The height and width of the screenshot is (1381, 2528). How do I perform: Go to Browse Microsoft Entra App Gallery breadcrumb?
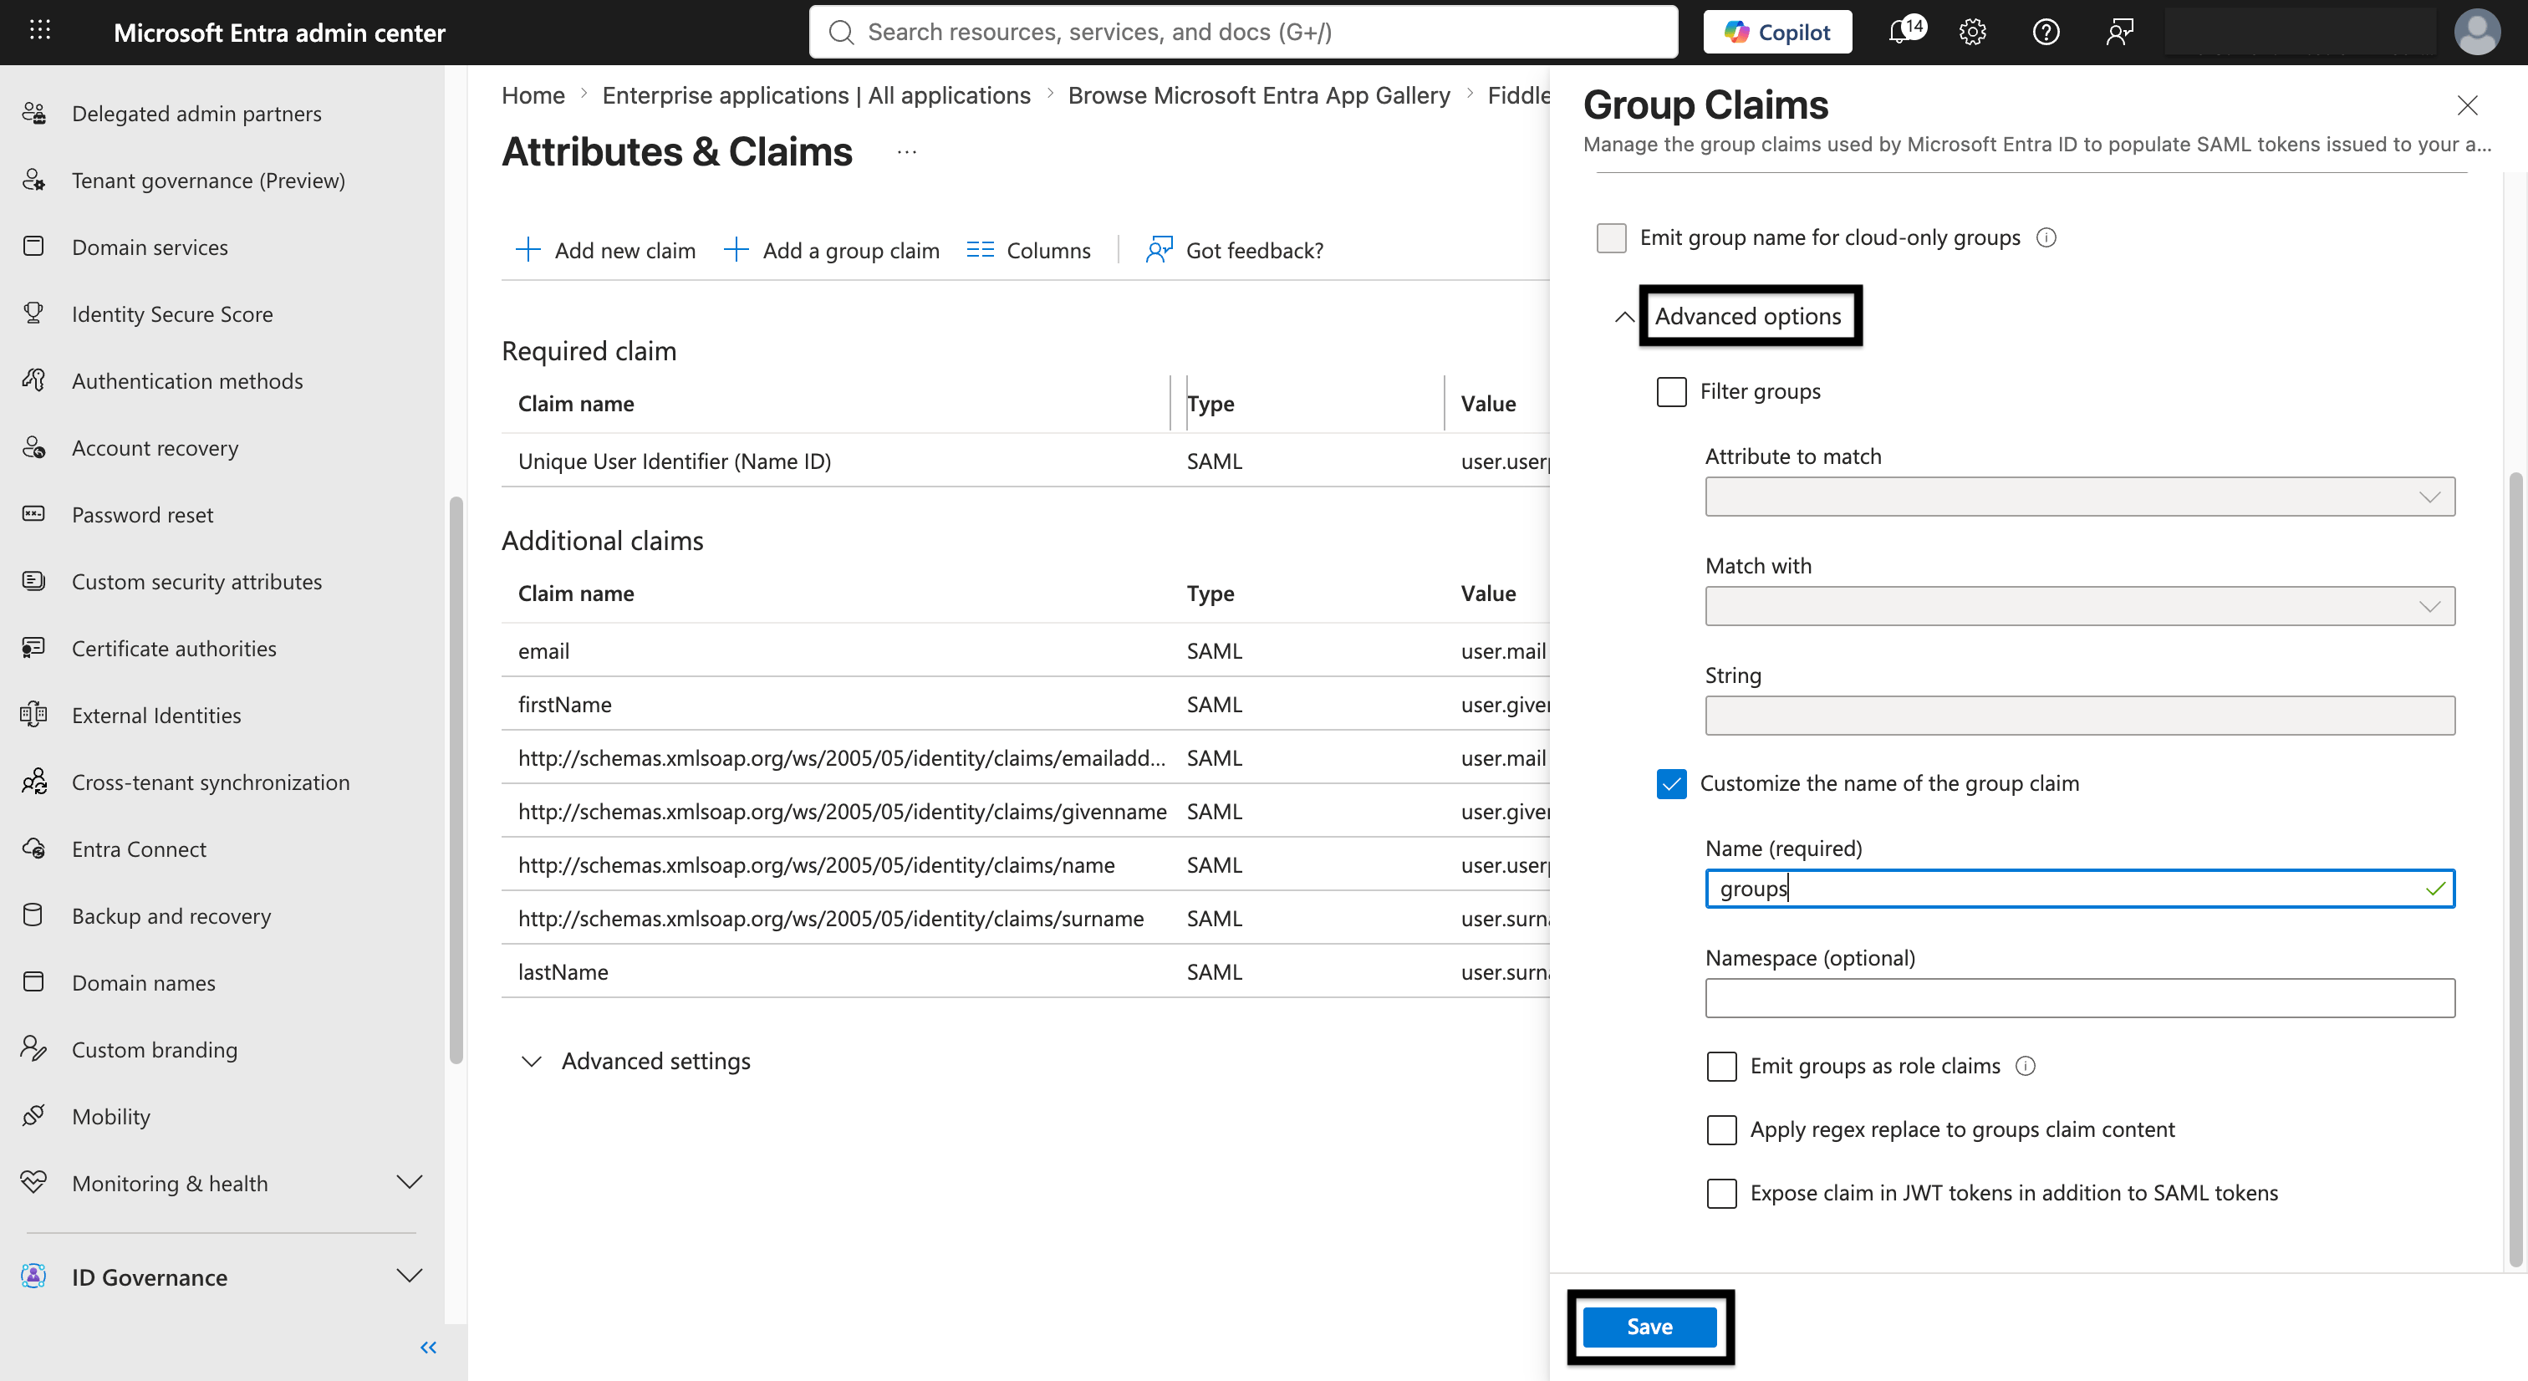tap(1259, 95)
